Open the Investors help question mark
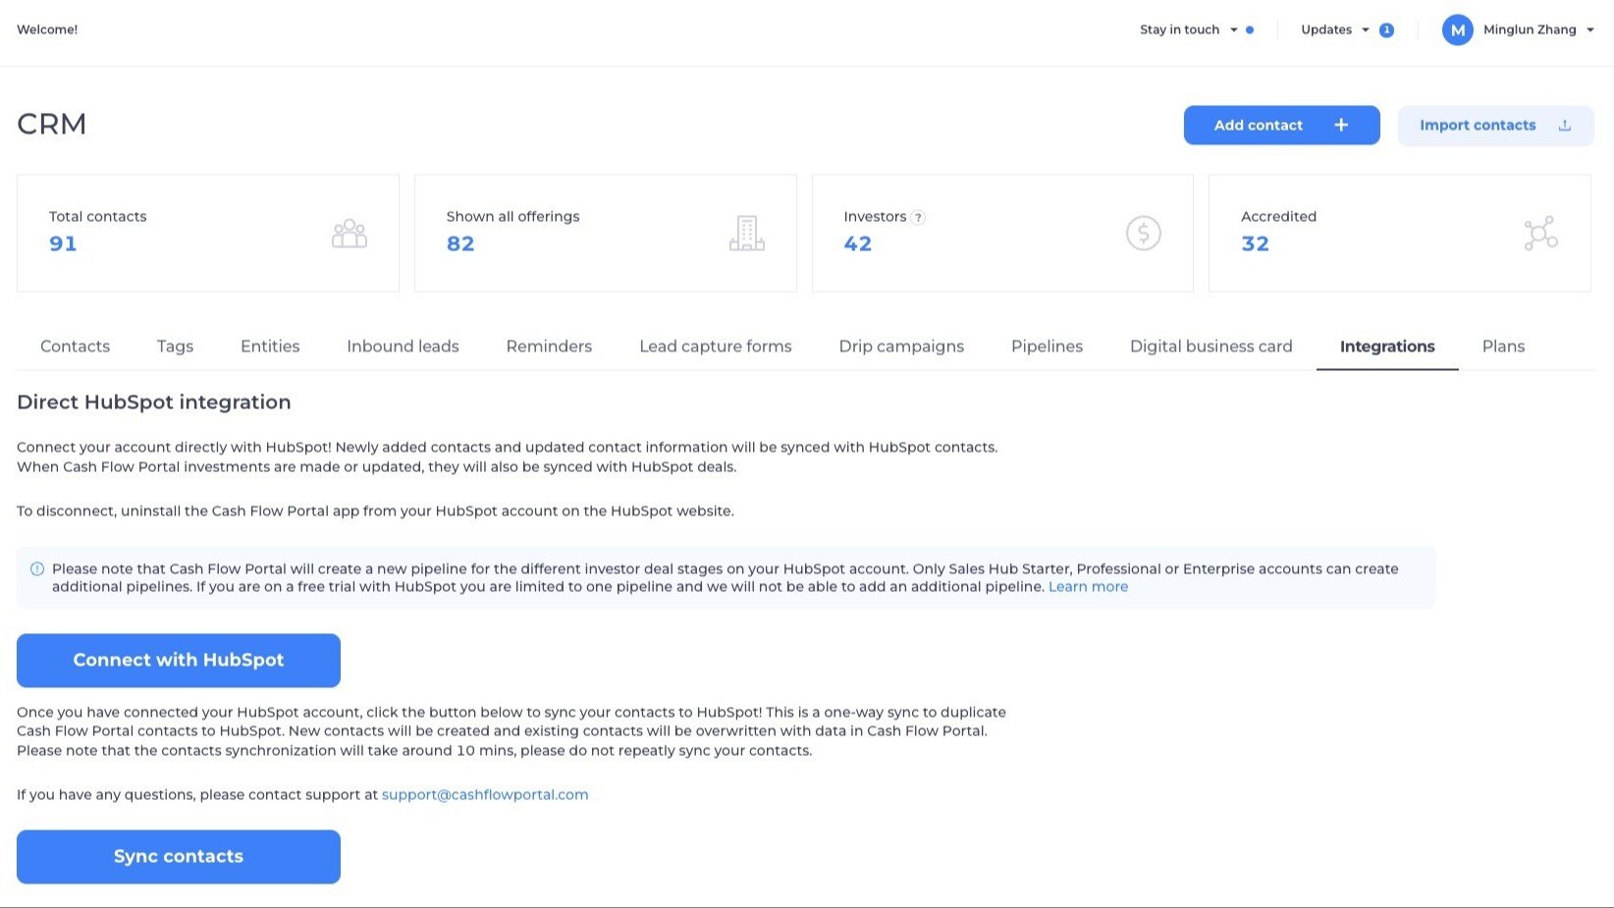Screen dimensions: 1614x908 point(918,218)
